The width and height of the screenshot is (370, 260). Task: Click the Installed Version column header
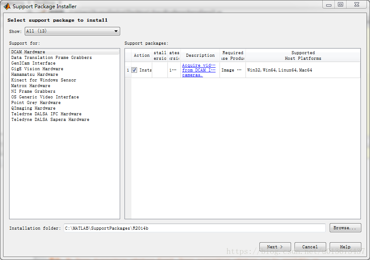pos(160,55)
